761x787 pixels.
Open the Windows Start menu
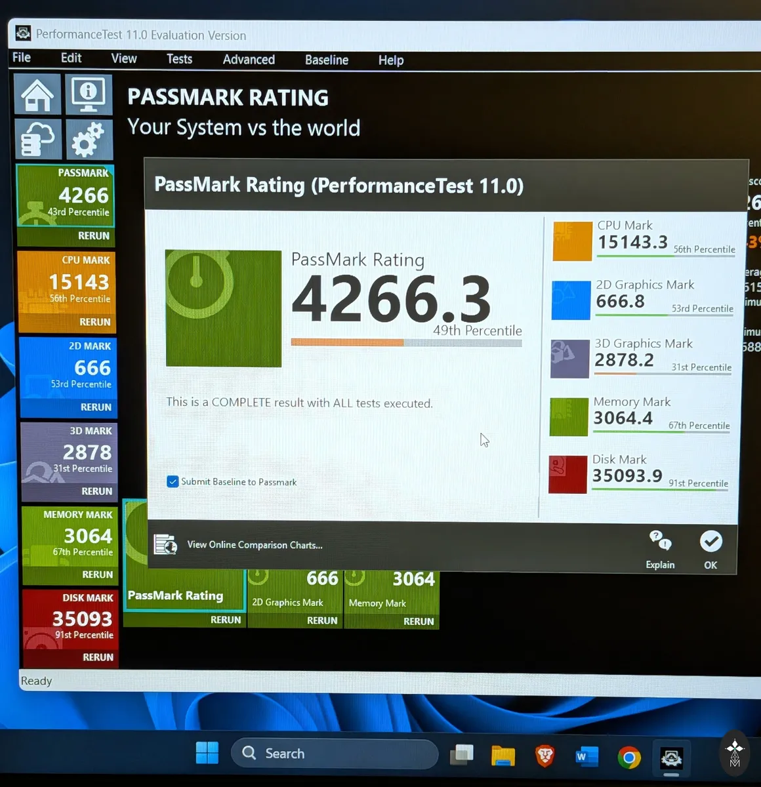[207, 753]
